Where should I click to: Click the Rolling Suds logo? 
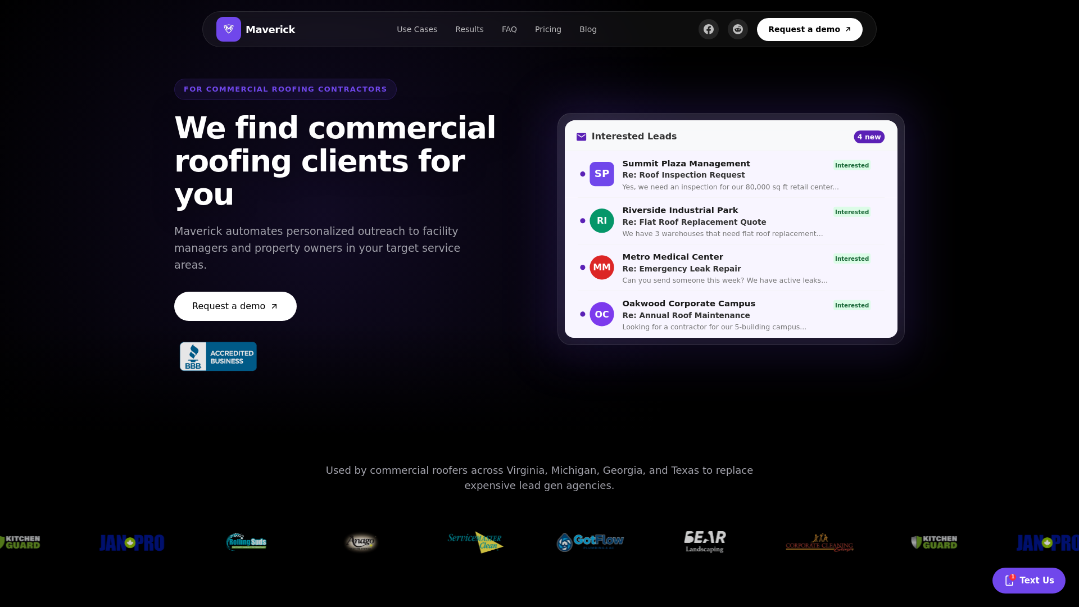246,542
